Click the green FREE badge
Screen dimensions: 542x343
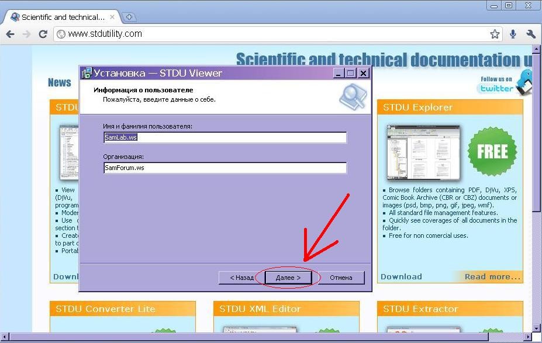[x=492, y=151]
